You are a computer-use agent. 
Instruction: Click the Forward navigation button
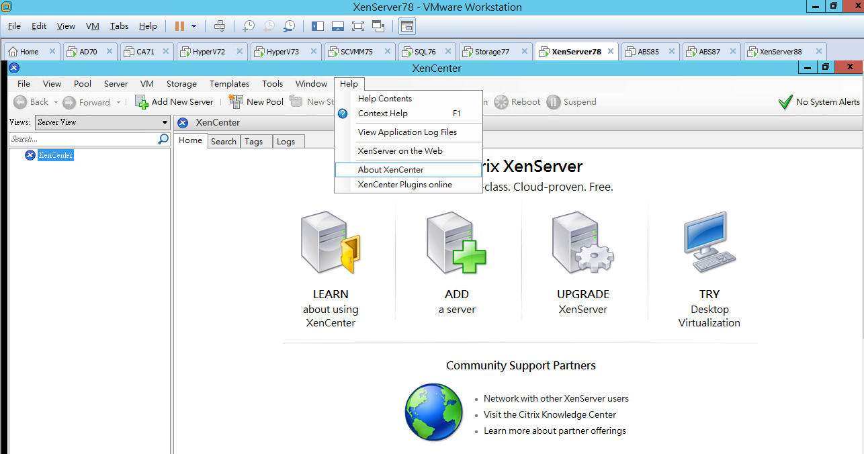point(86,102)
